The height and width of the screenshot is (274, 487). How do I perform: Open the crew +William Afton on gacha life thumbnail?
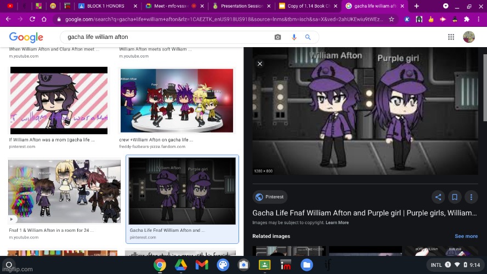pos(177,100)
